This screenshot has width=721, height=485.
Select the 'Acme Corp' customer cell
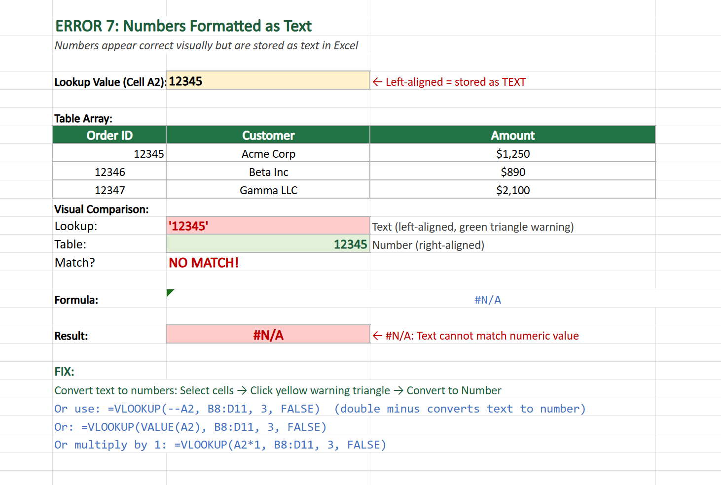click(x=268, y=153)
